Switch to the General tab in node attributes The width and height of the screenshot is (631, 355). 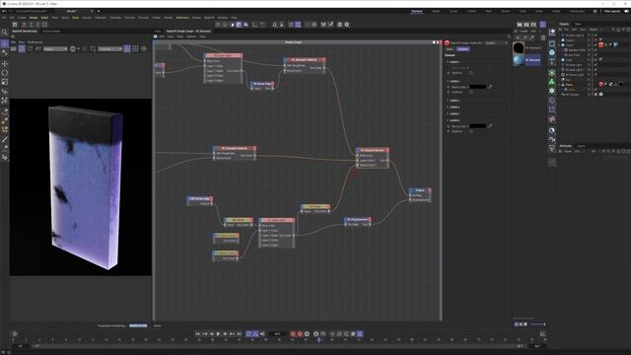(x=462, y=49)
